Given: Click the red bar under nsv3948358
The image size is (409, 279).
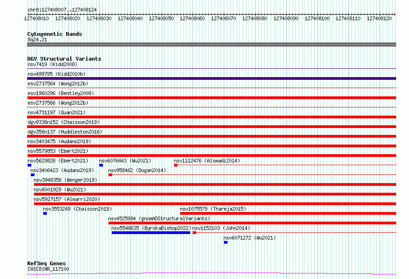Looking at the screenshot, I should pos(215,184).
